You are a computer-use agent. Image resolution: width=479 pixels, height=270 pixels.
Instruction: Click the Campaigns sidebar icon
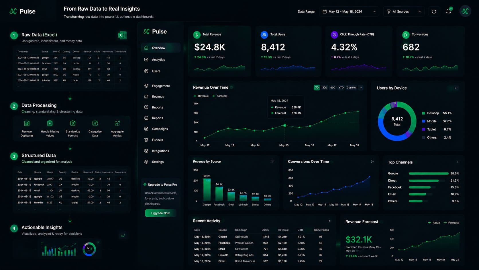[146, 129]
